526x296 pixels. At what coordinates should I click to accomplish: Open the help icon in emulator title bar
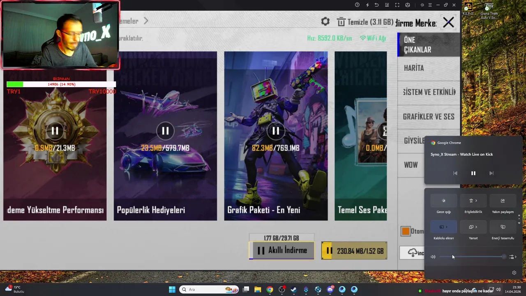(x=357, y=5)
